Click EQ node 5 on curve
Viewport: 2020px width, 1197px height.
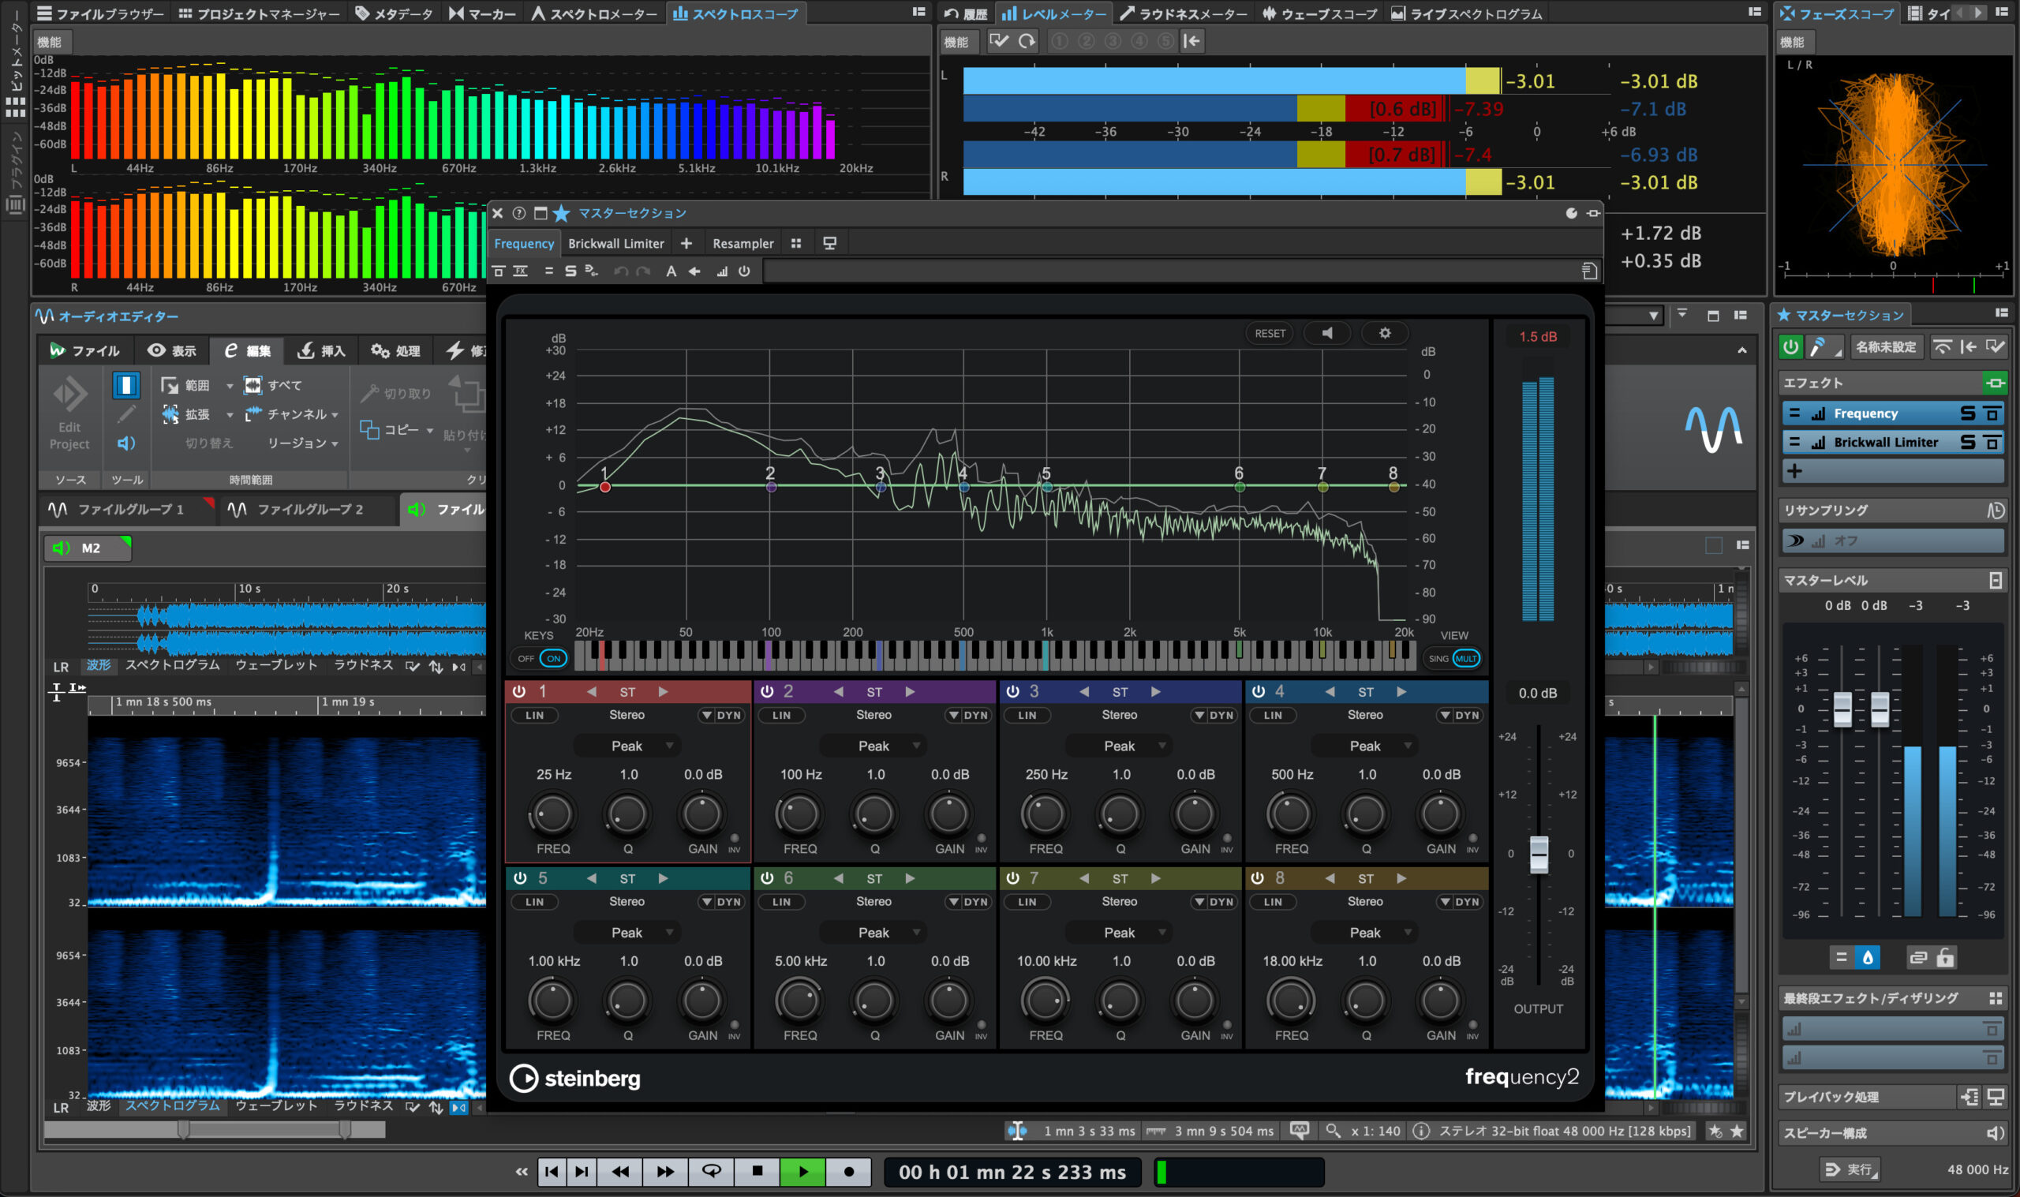pos(1046,486)
